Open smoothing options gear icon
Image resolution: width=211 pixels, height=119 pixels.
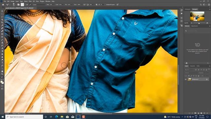pos(97,5)
